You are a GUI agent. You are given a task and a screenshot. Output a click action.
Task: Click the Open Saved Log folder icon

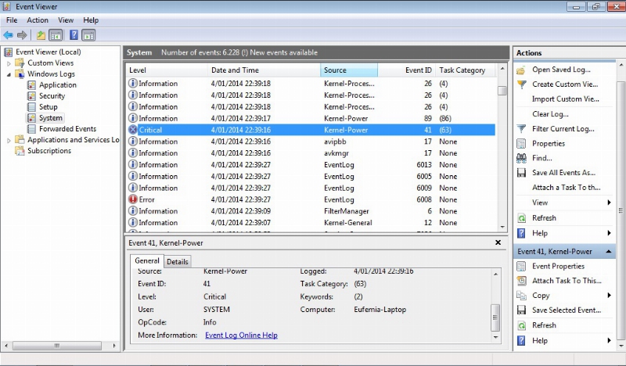[521, 70]
